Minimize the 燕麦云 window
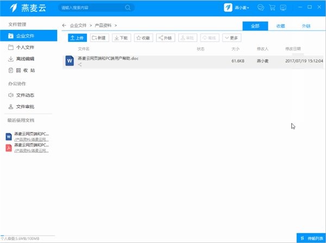This screenshot has width=326, height=243. (300, 7)
